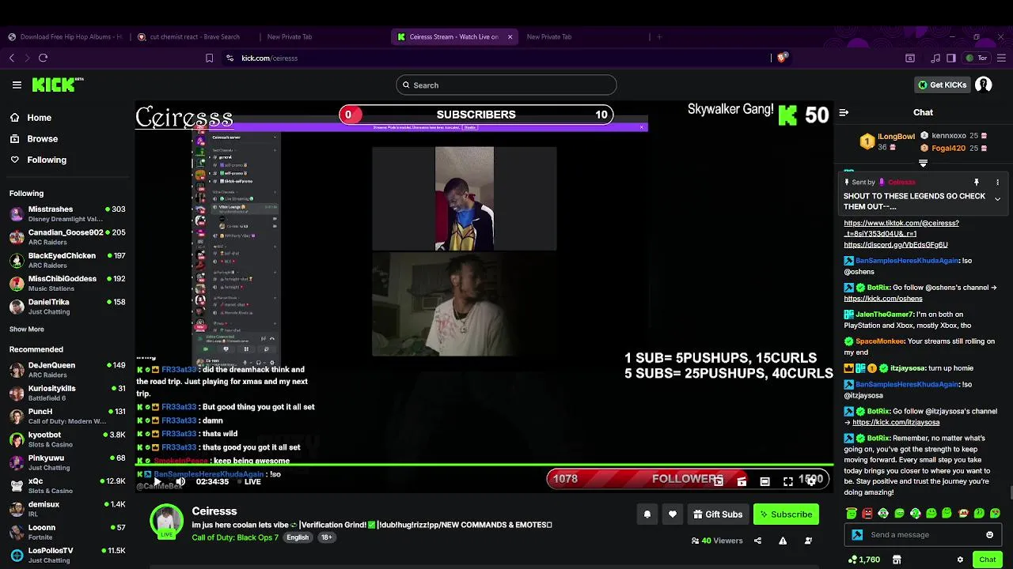Image resolution: width=1013 pixels, height=569 pixels.
Task: Open the Brave browser main menu
Action: point(1001,58)
